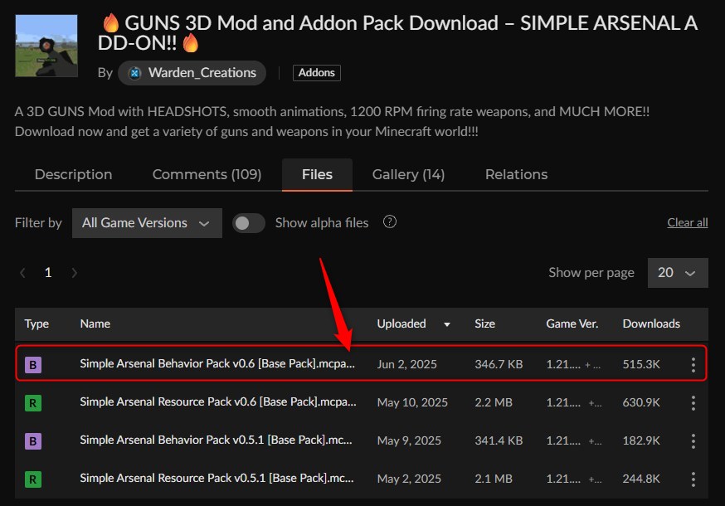The height and width of the screenshot is (506, 725).
Task: Click the mod thumbnail image
Action: (x=46, y=45)
